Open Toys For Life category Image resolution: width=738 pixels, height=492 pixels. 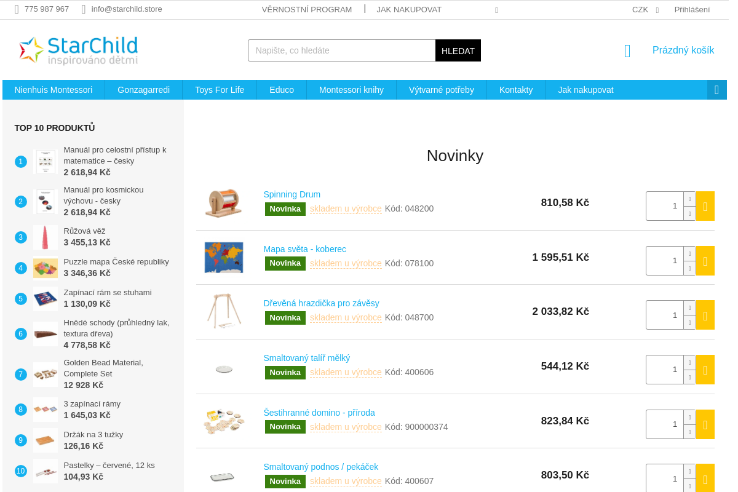pyautogui.click(x=220, y=90)
